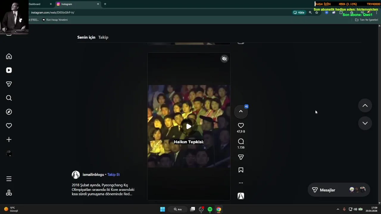Play the reel with center play button

point(189,126)
